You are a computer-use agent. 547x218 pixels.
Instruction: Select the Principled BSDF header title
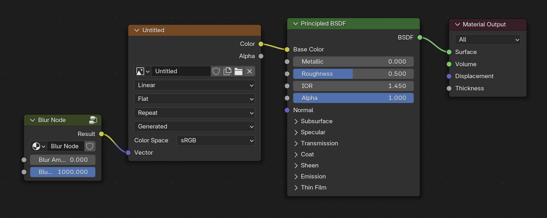[x=323, y=24]
